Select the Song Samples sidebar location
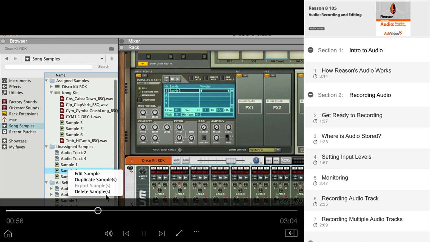Screen dimensions: 430x242 tap(22, 126)
